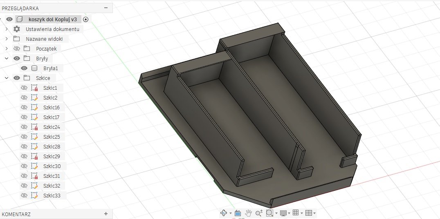Expand the KOMENTARZ panel with plus button

106,214
